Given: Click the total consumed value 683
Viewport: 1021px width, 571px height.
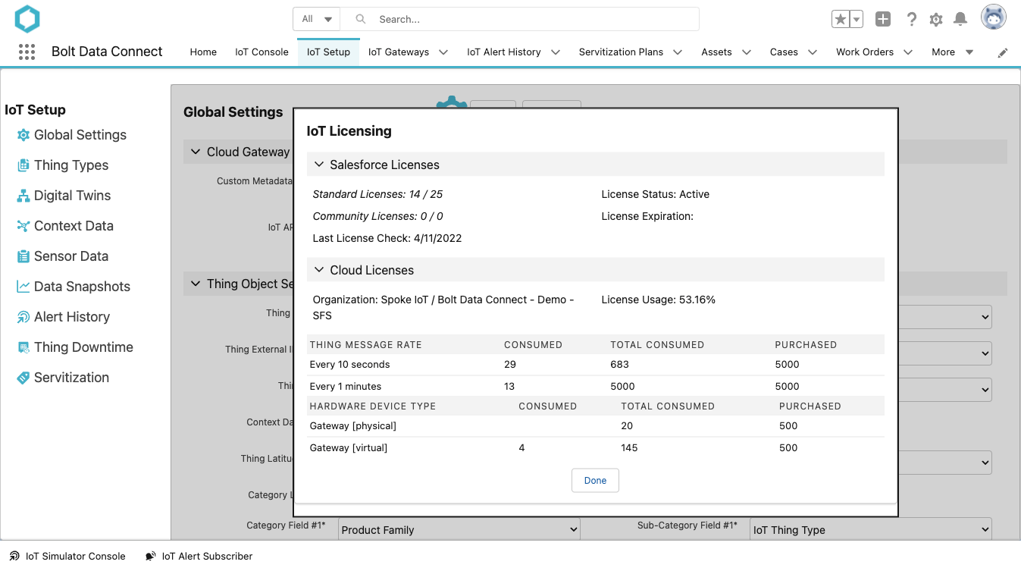Looking at the screenshot, I should click(x=619, y=364).
